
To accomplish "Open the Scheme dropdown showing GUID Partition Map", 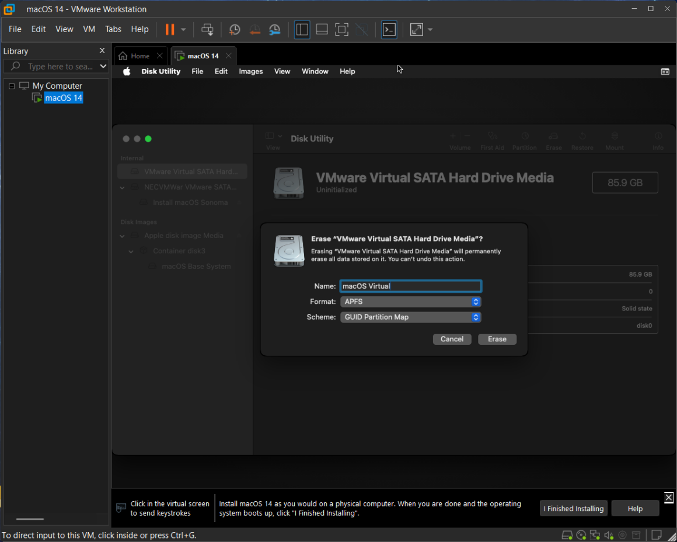I will click(x=411, y=317).
